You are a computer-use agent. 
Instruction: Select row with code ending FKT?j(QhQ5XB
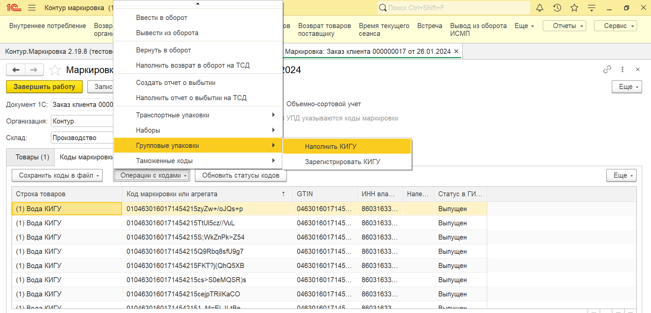[x=249, y=266]
